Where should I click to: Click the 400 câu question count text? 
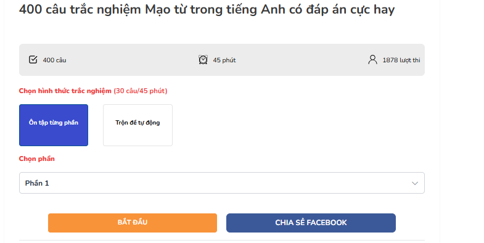[x=54, y=60]
